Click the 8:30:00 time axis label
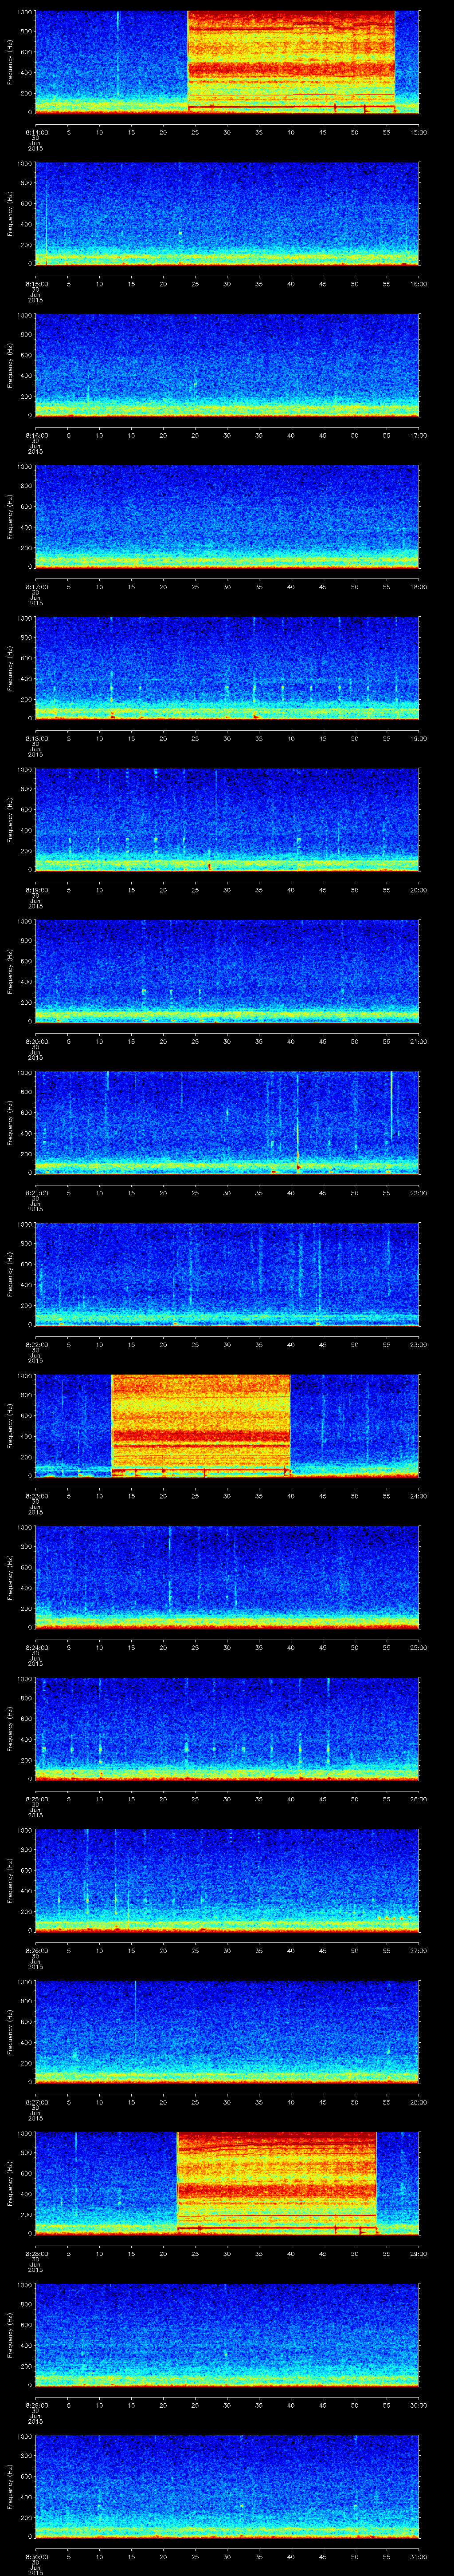This screenshot has width=454, height=2576. pos(35,2555)
